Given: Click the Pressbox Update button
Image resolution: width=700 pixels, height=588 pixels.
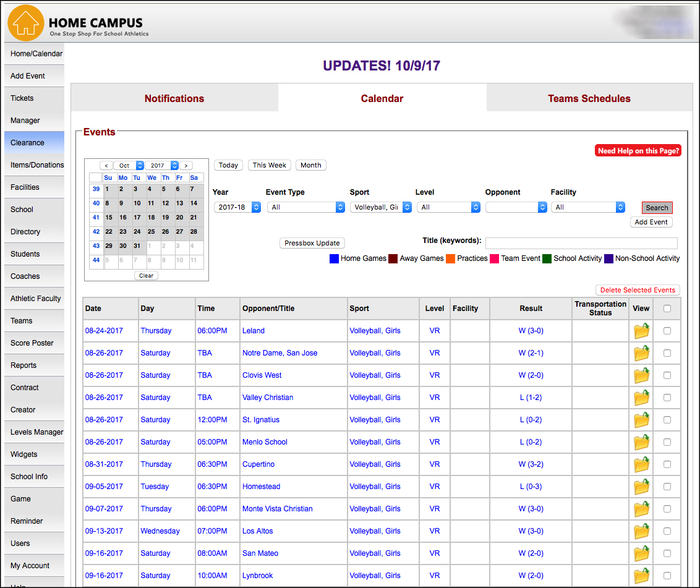Looking at the screenshot, I should [x=312, y=243].
